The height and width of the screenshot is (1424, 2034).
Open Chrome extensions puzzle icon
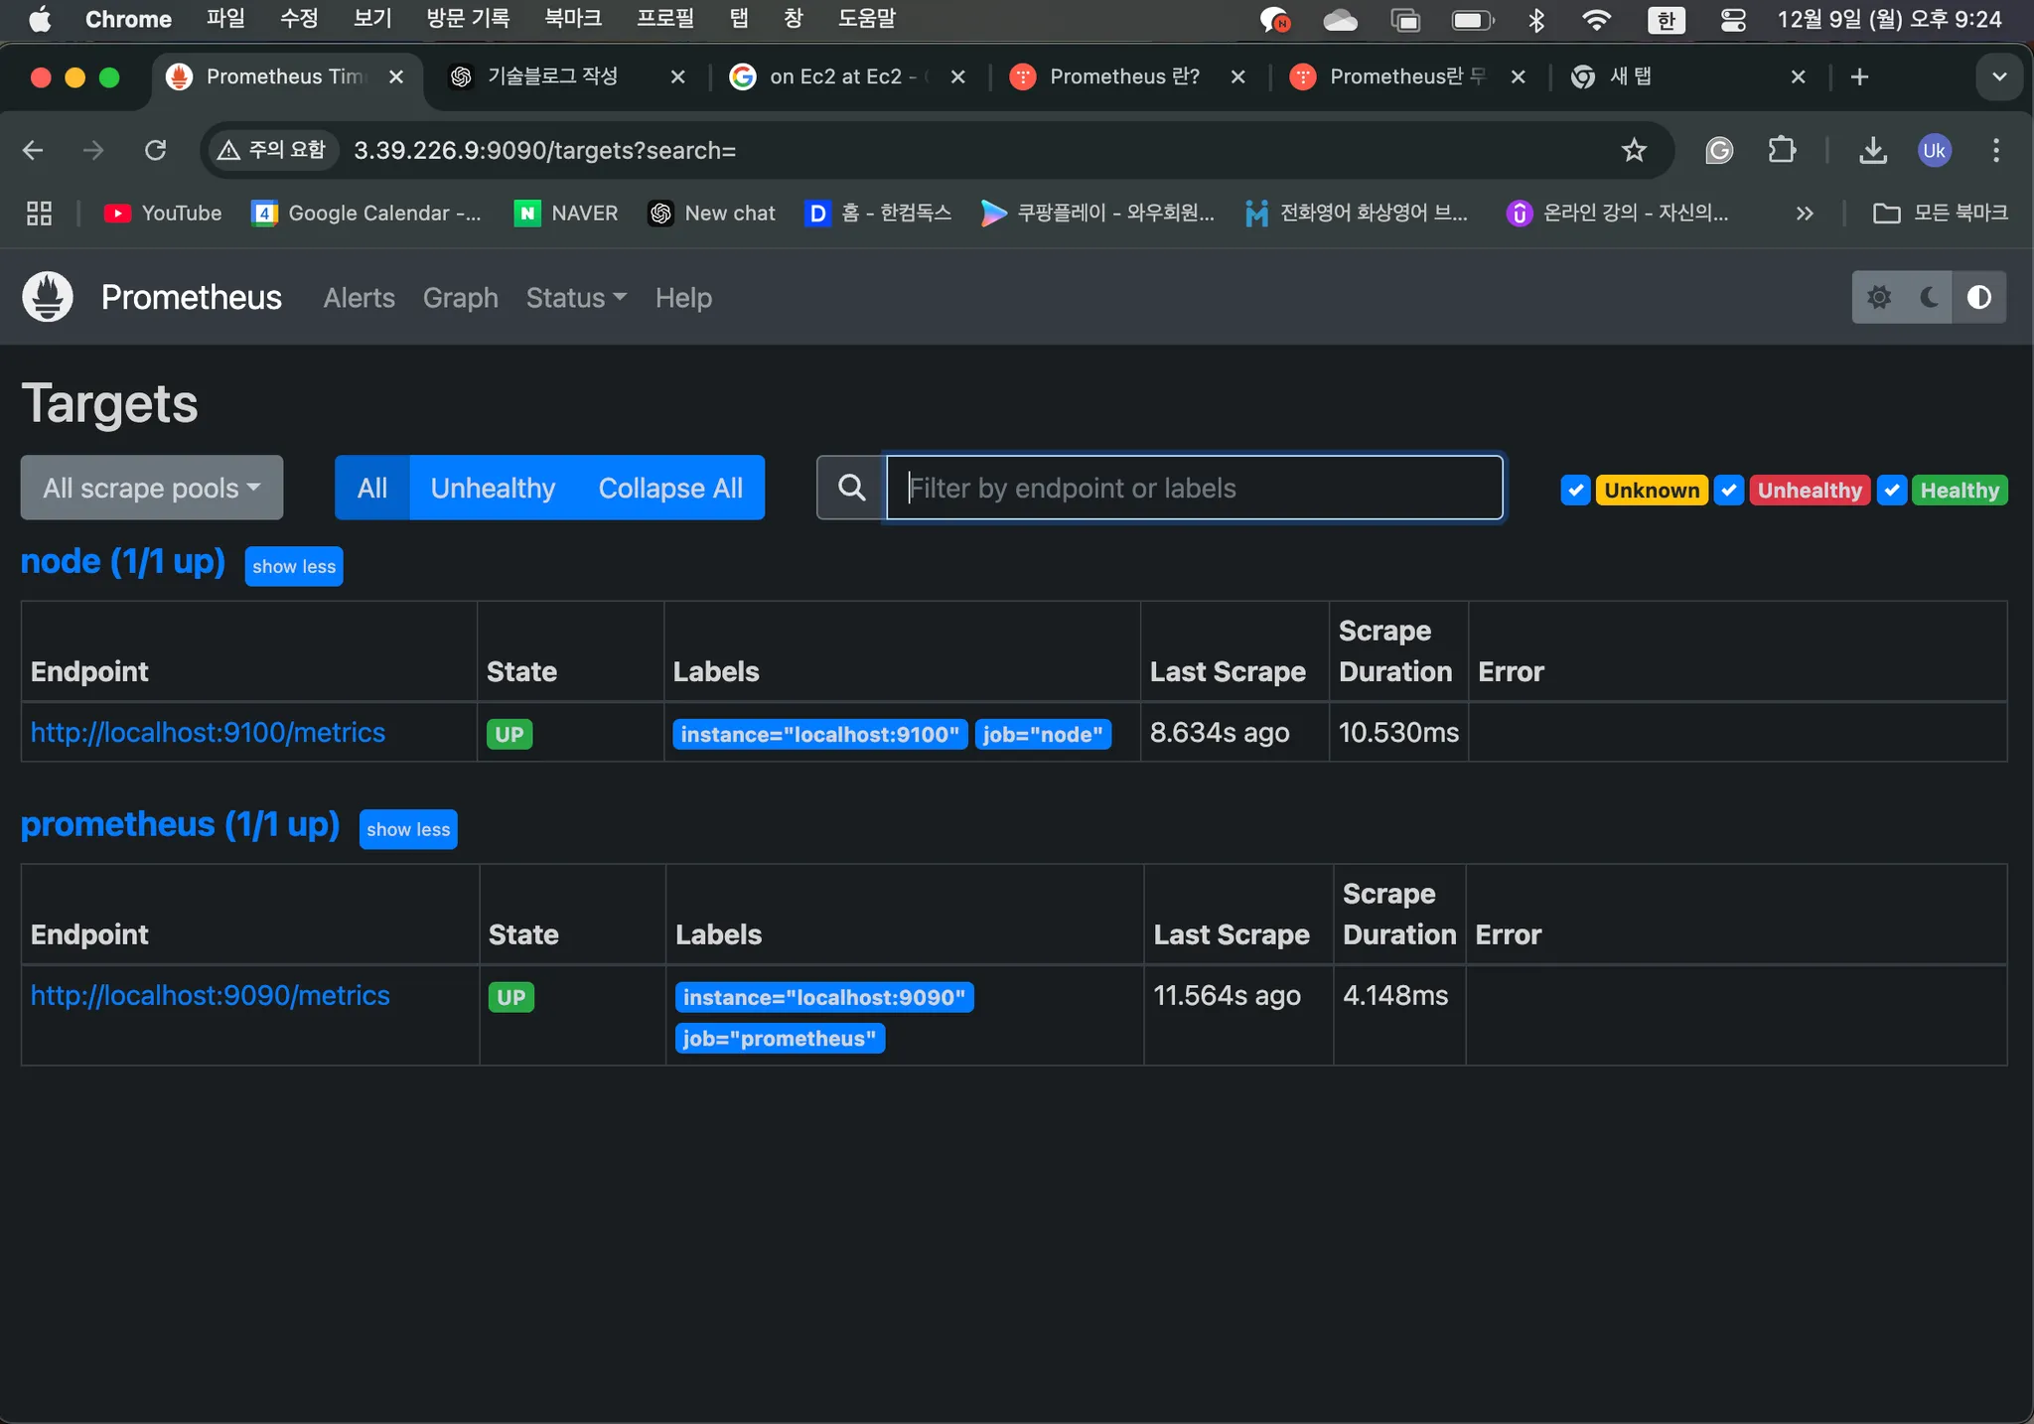(x=1782, y=150)
